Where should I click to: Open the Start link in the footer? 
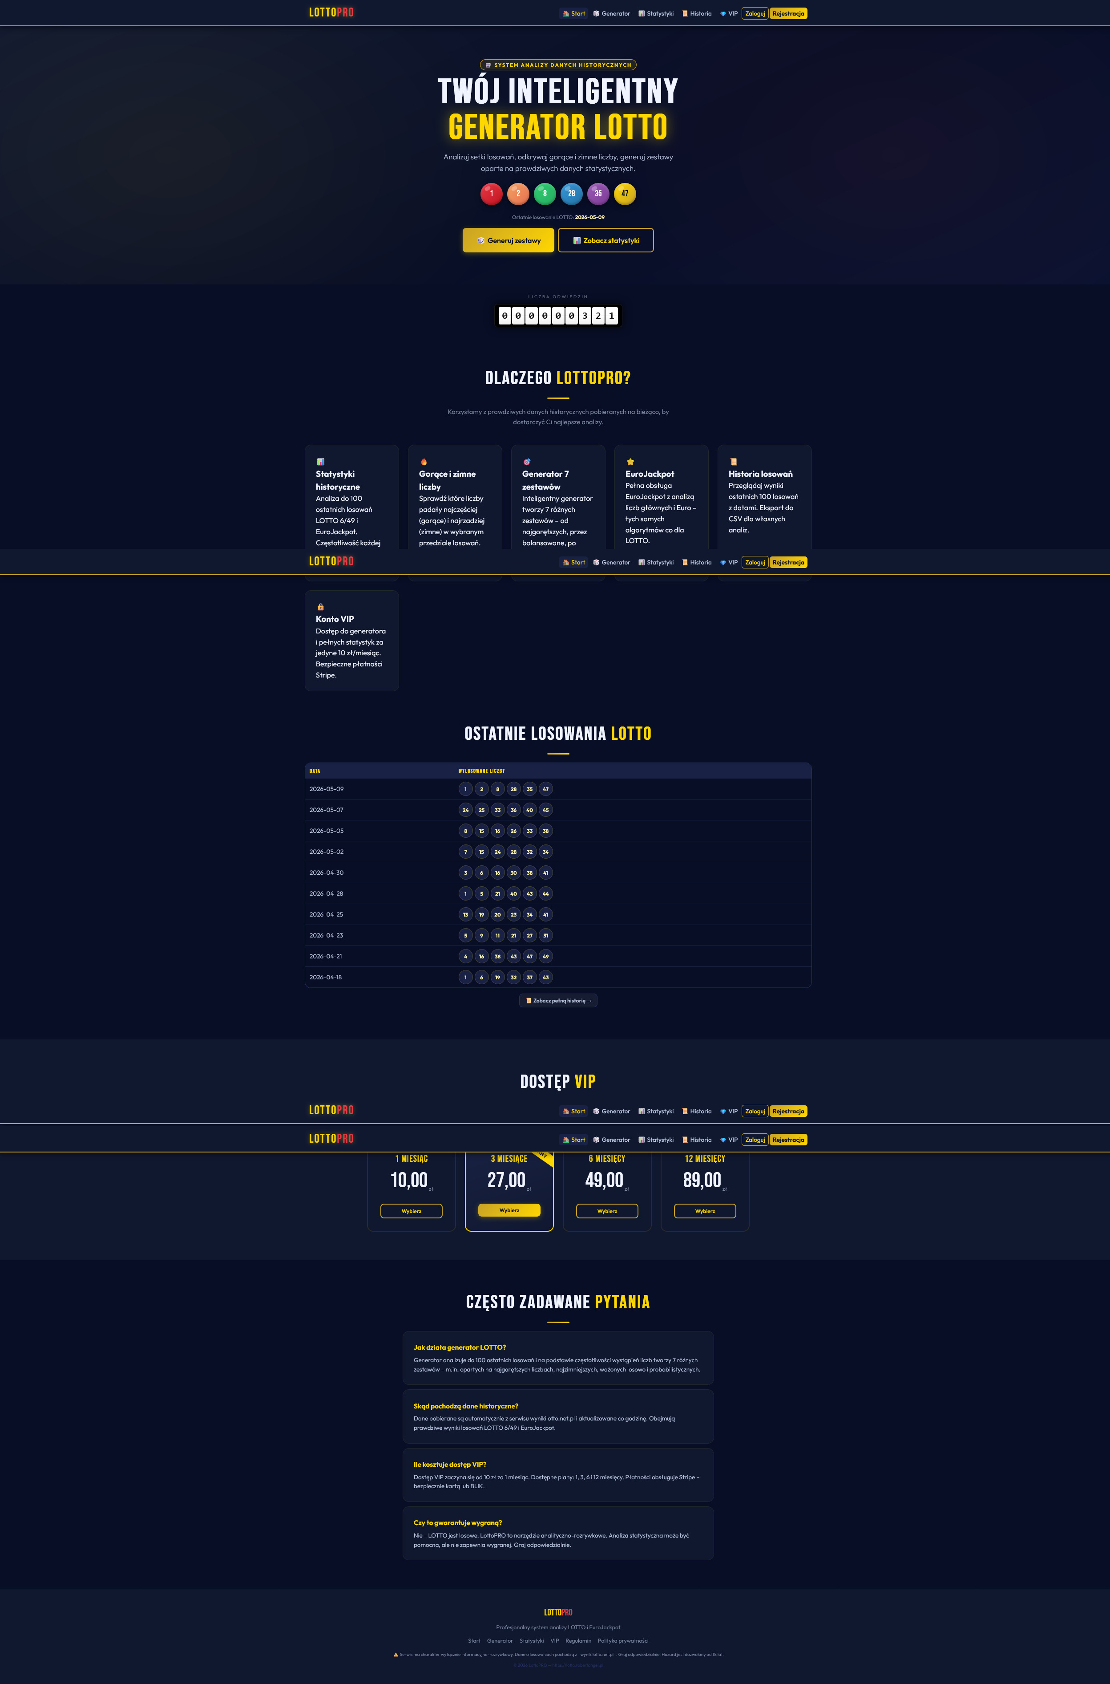point(474,1641)
